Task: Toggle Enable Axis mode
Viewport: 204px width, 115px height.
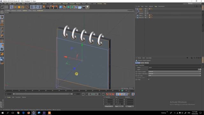Action: [x=2, y=41]
